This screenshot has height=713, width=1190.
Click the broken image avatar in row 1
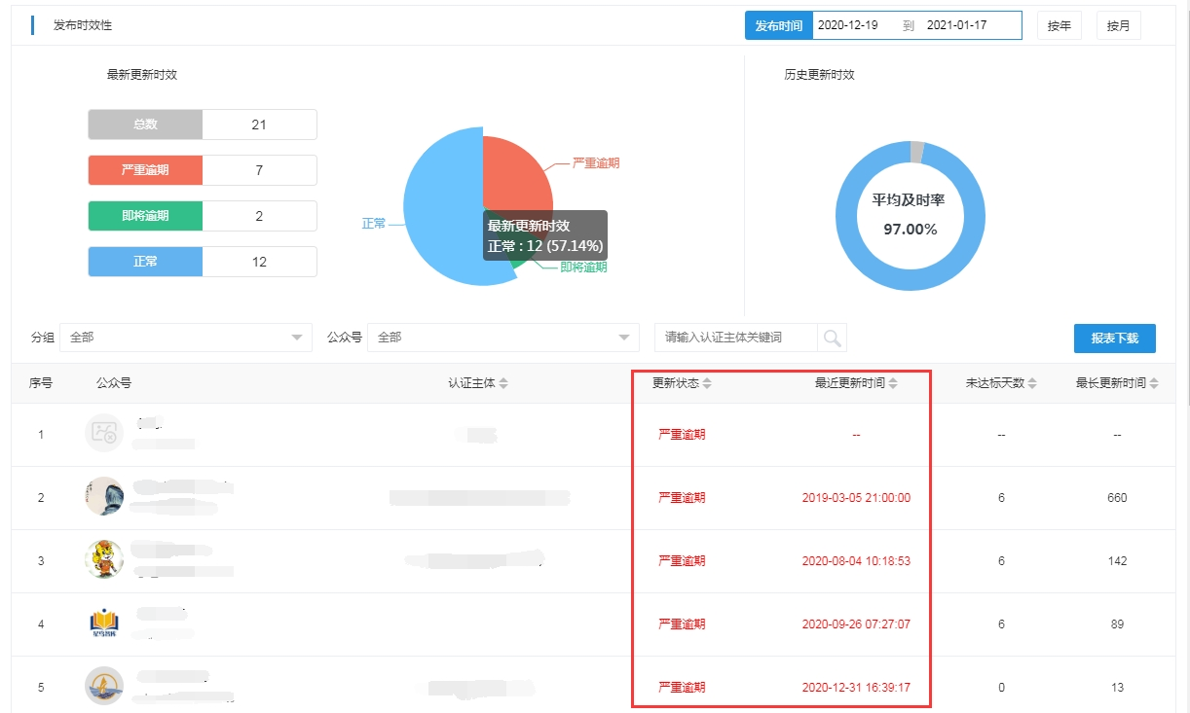point(104,434)
